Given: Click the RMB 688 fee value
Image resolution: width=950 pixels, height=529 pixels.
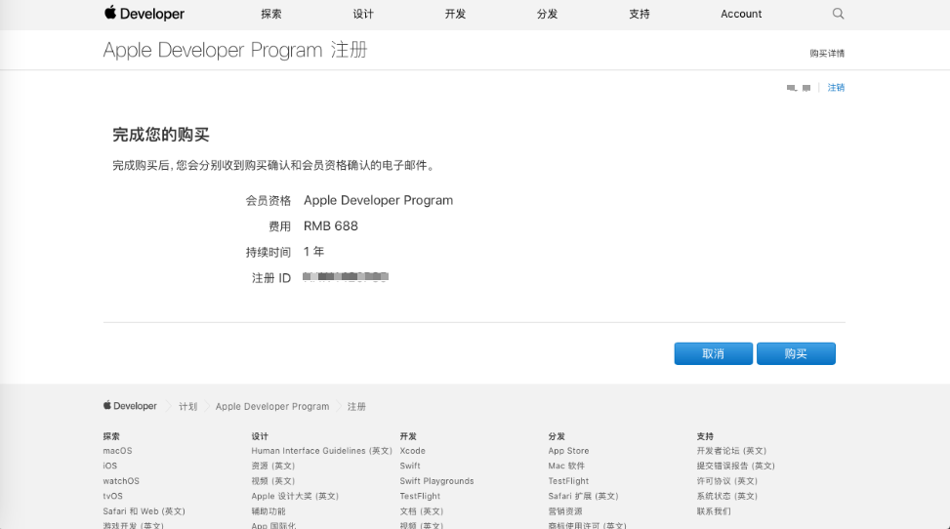Looking at the screenshot, I should 331,226.
